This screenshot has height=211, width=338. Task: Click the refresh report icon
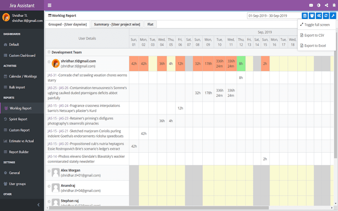326,16
